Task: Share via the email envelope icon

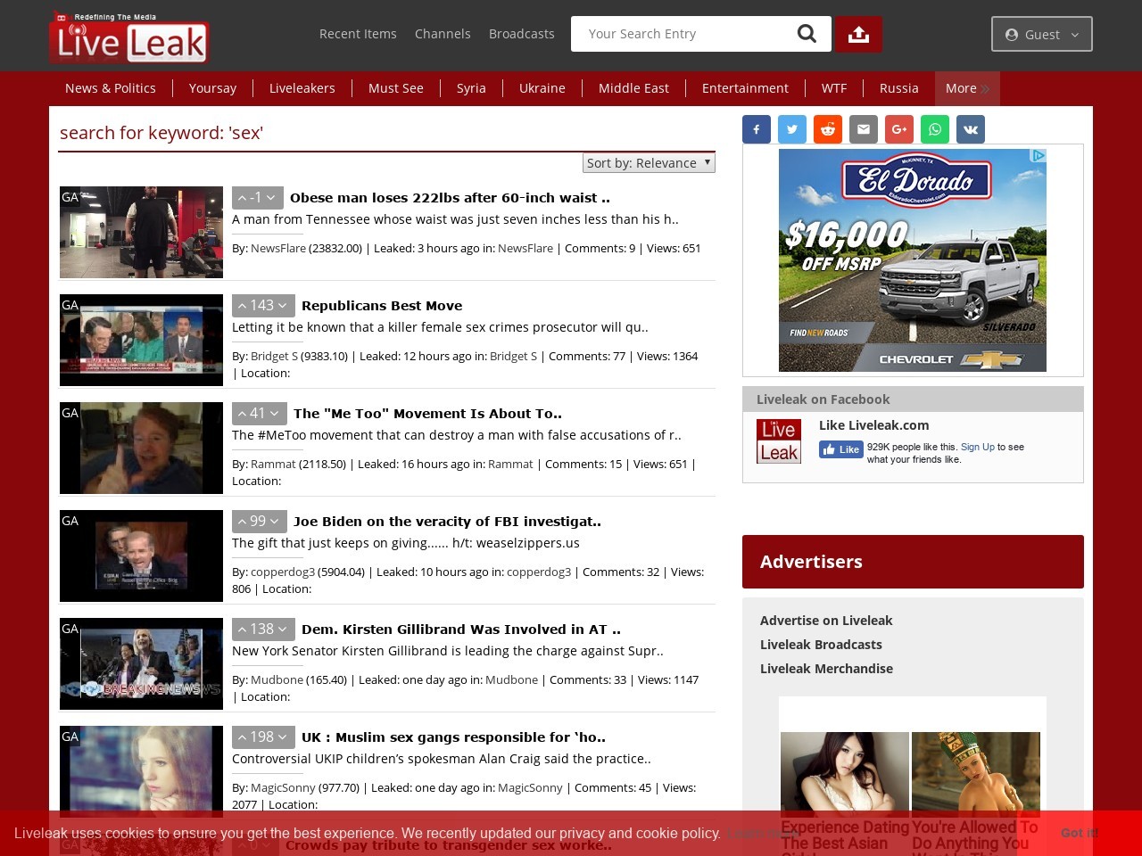Action: (x=864, y=129)
